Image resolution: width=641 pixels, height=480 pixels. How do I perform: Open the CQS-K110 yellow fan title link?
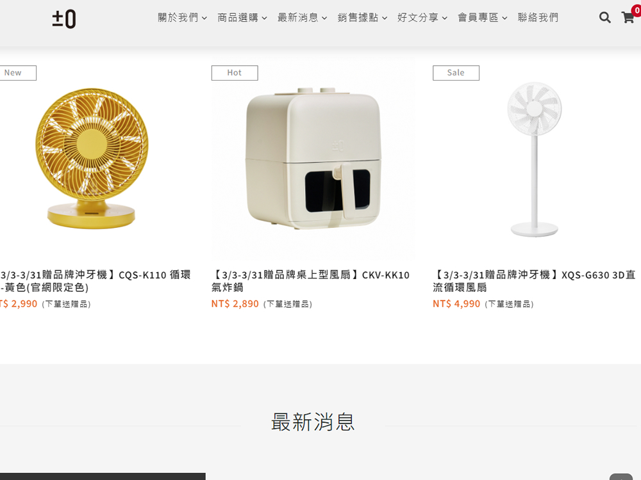[x=96, y=281]
